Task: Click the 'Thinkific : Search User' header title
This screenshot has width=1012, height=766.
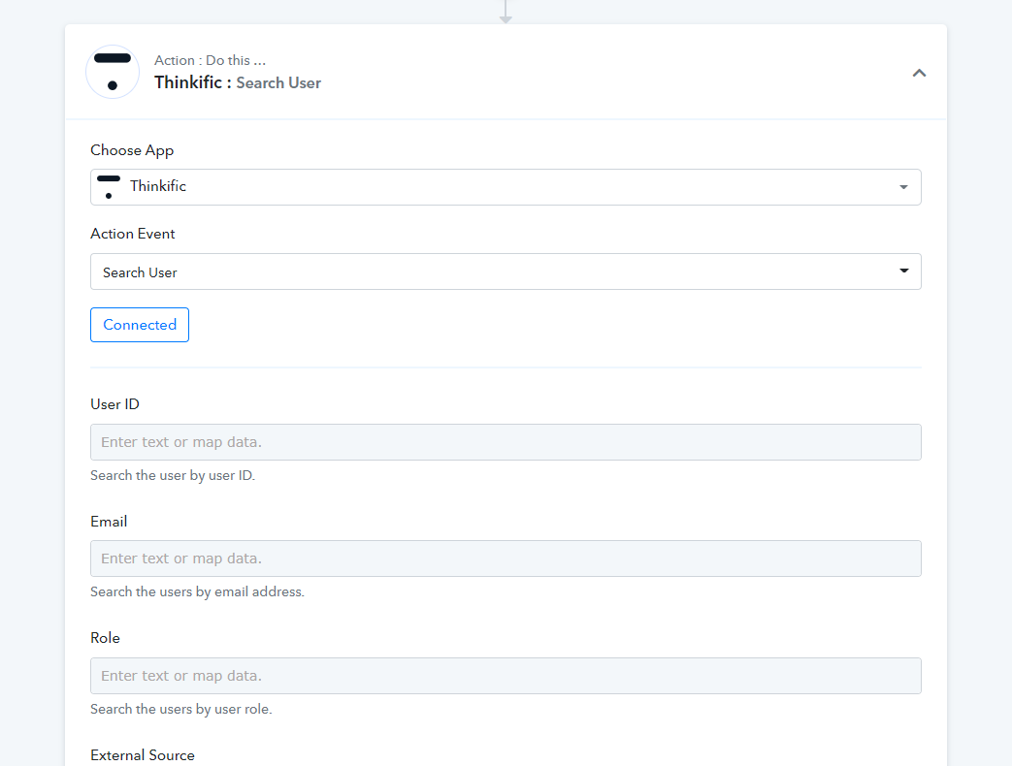Action: 238,82
